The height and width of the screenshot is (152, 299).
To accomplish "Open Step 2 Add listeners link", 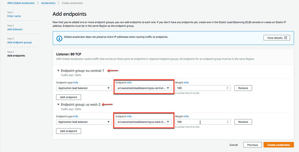I will pos(15,29).
